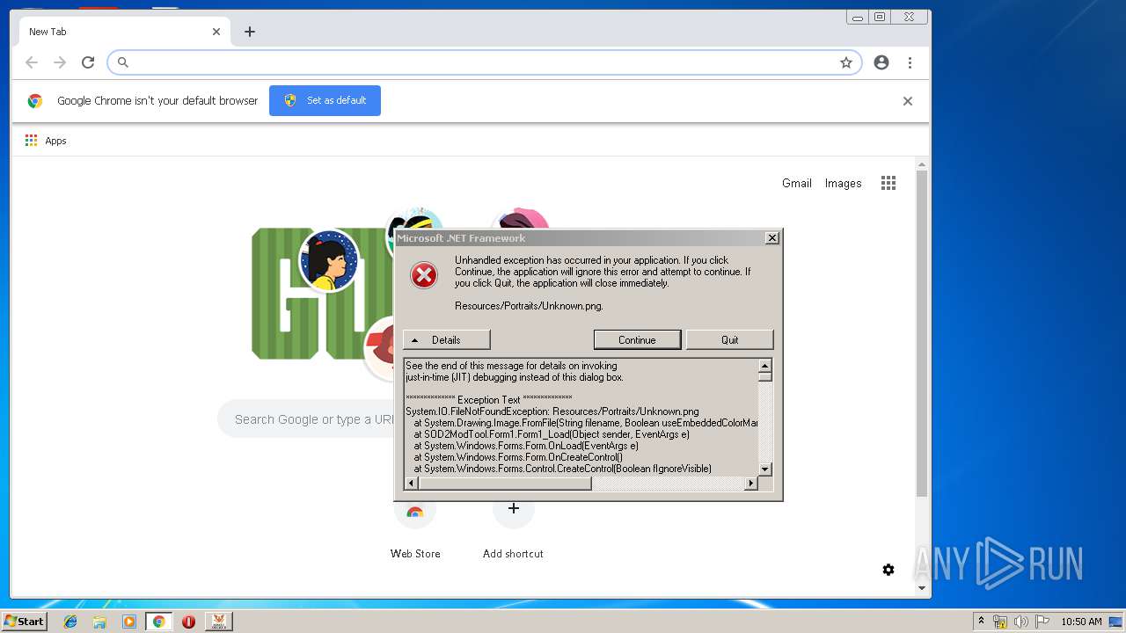Click Quit in .NET error dialog

(x=729, y=340)
